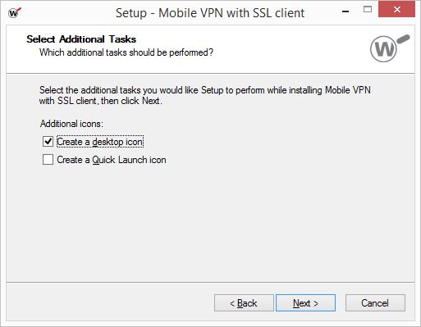This screenshot has width=421, height=327.
Task: Minimize the Setup window
Action: tap(345, 11)
